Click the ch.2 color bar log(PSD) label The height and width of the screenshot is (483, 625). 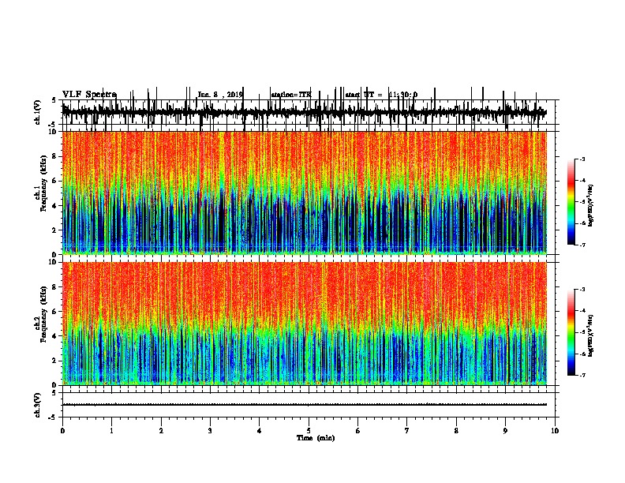[590, 335]
